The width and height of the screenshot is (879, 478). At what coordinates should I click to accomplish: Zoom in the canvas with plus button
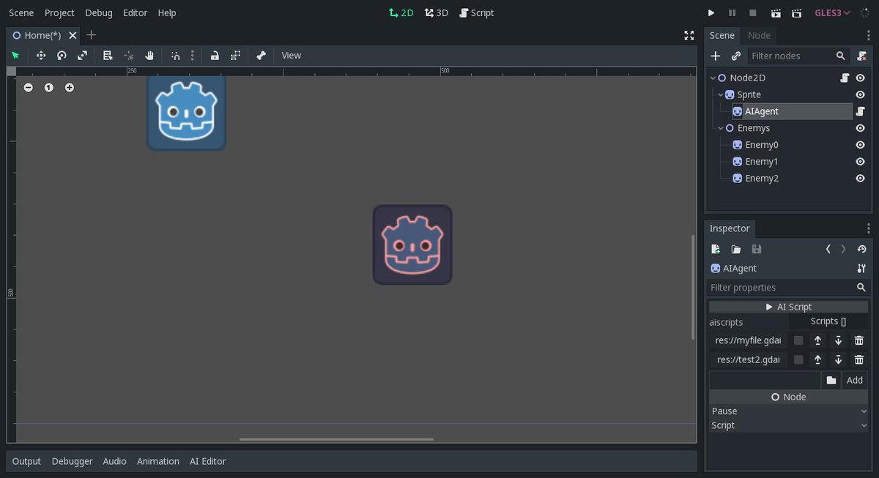click(x=69, y=87)
